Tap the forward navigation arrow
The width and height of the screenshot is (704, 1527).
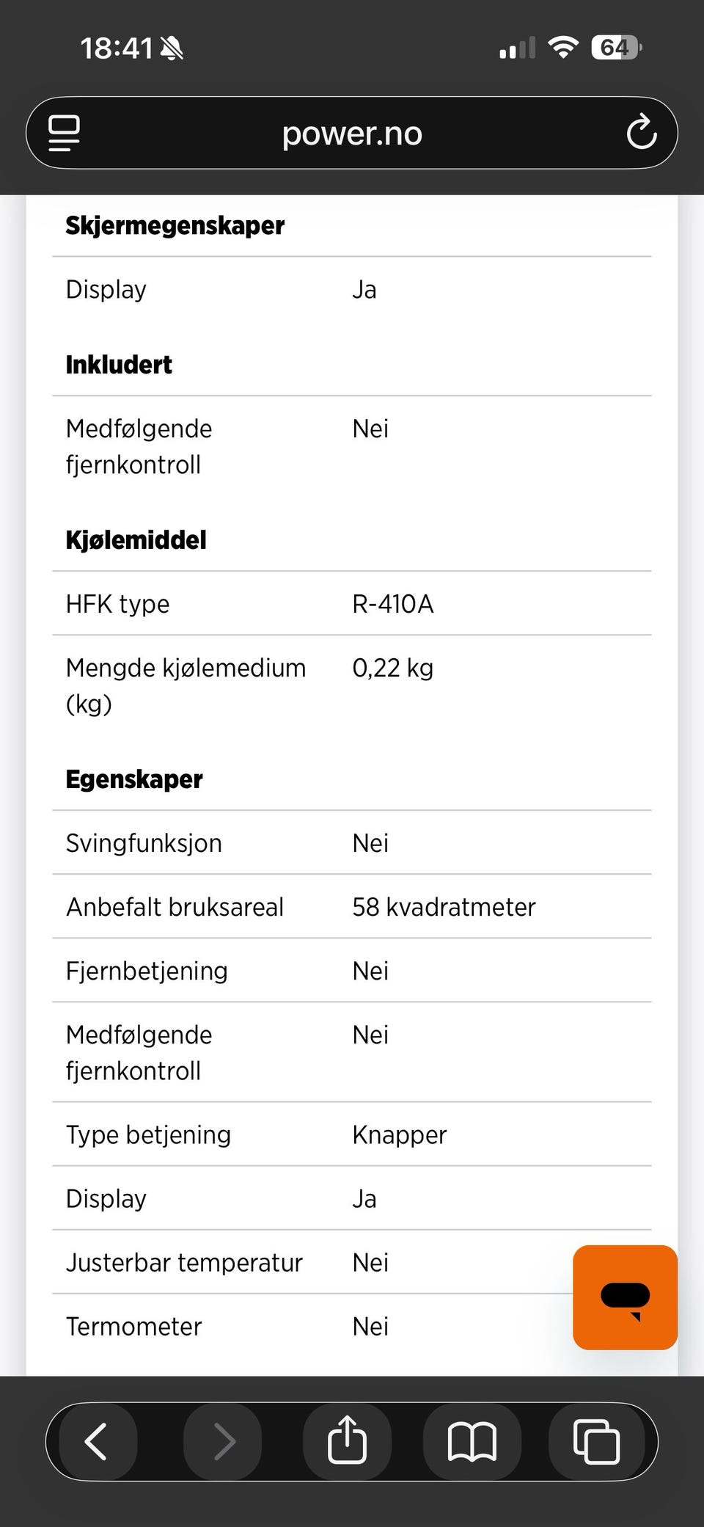click(x=224, y=1441)
